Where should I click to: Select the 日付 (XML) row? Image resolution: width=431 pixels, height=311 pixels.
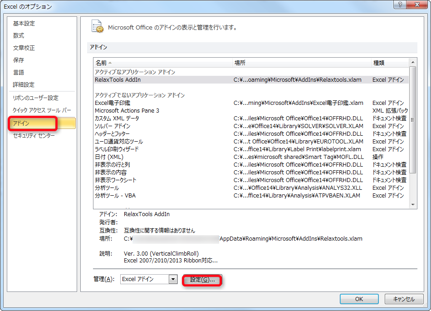click(251, 157)
